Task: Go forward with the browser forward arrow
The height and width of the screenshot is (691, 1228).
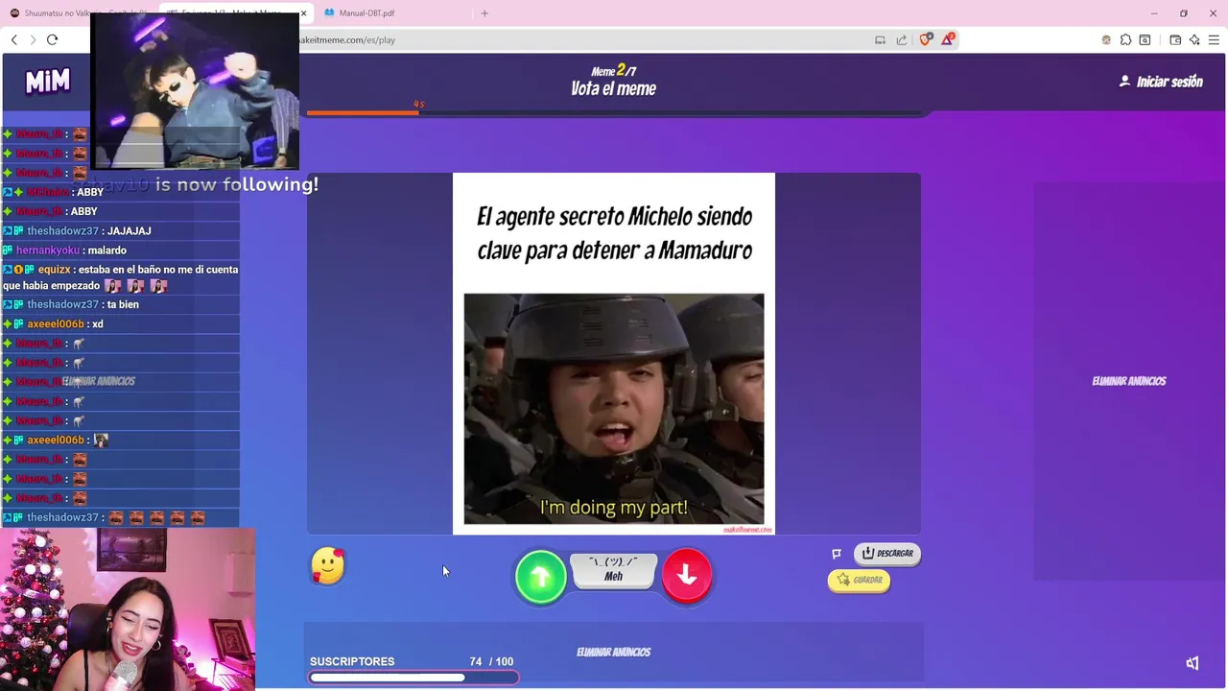Action: coord(33,39)
